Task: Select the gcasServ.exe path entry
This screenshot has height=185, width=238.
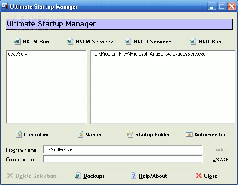Action: pos(150,54)
